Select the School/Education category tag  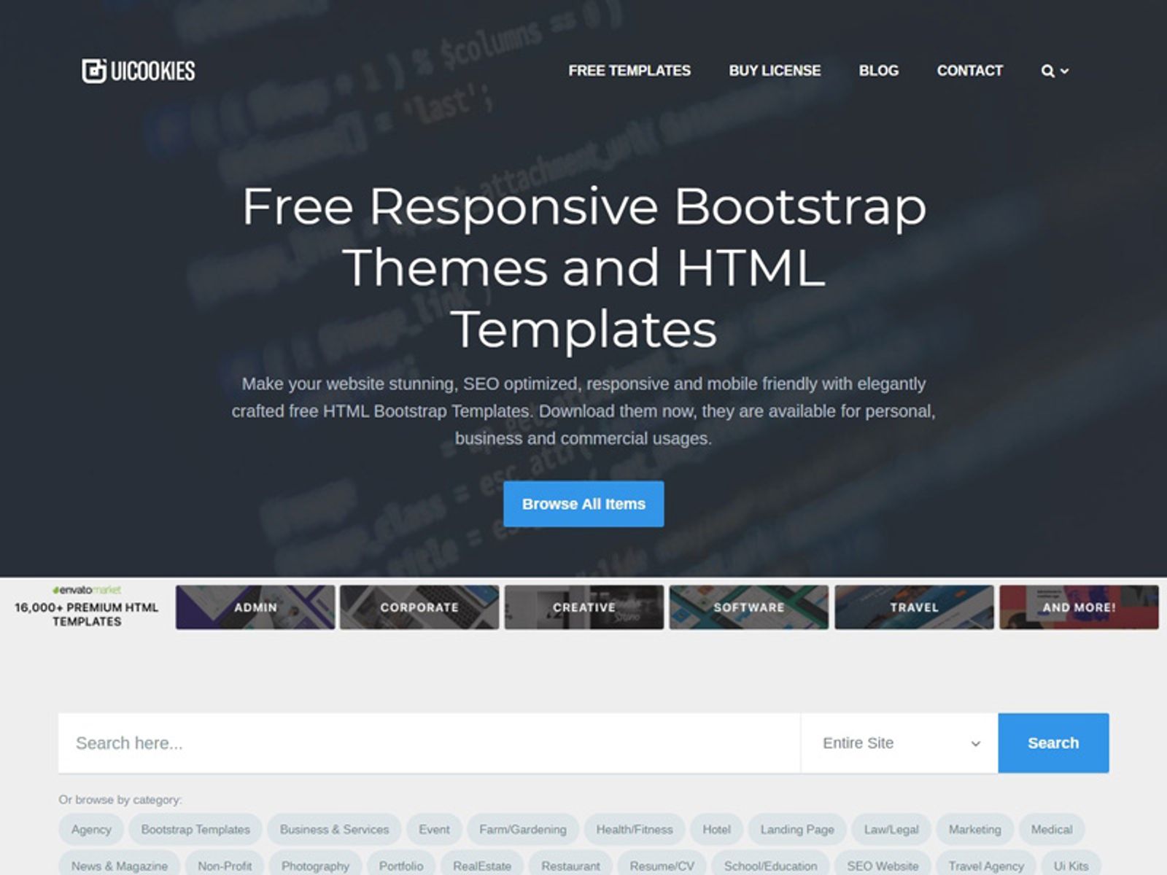pyautogui.click(x=771, y=865)
